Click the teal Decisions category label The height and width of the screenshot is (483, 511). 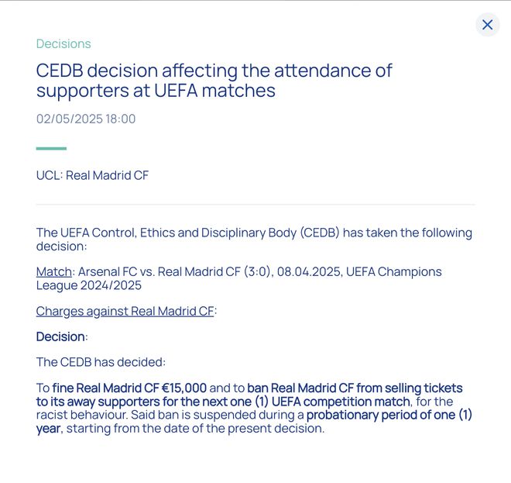pyautogui.click(x=63, y=43)
